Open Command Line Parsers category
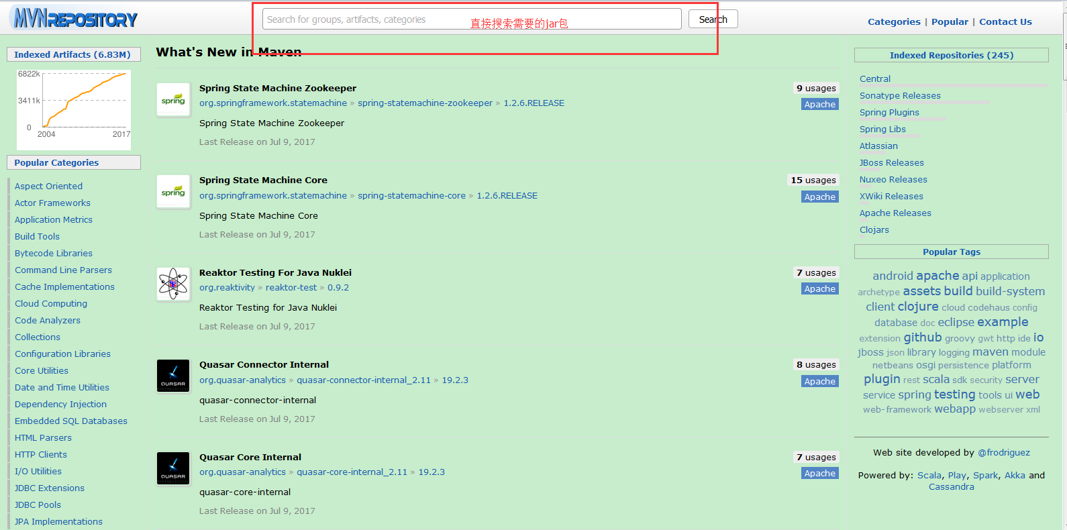 pos(63,270)
